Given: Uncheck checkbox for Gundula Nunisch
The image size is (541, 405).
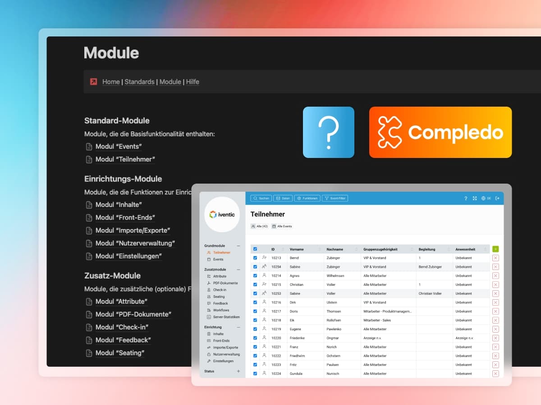Looking at the screenshot, I should click(x=255, y=373).
